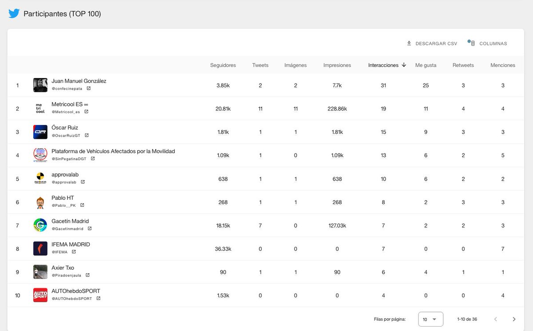533x331 pixels.
Task: Click Óscar Ruiz OR avatar
Action: pos(40,132)
